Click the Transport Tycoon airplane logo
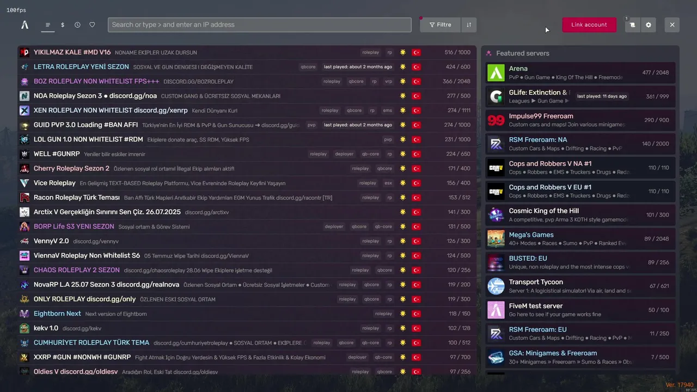697x392 pixels. 496,286
